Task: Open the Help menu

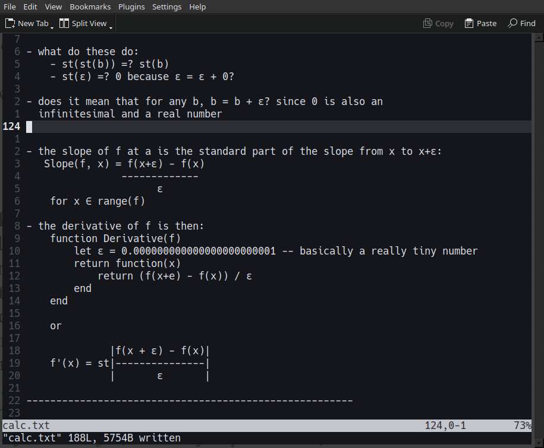Action: (x=197, y=7)
